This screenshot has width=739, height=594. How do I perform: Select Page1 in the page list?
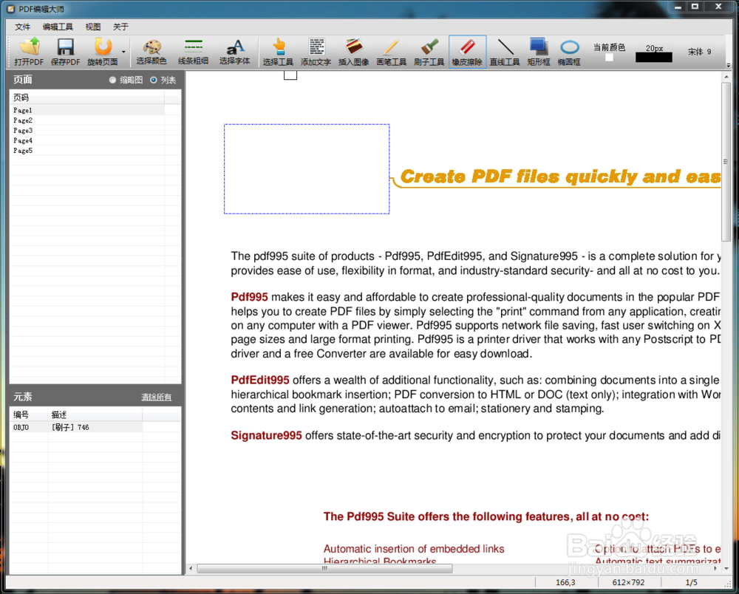(x=87, y=110)
